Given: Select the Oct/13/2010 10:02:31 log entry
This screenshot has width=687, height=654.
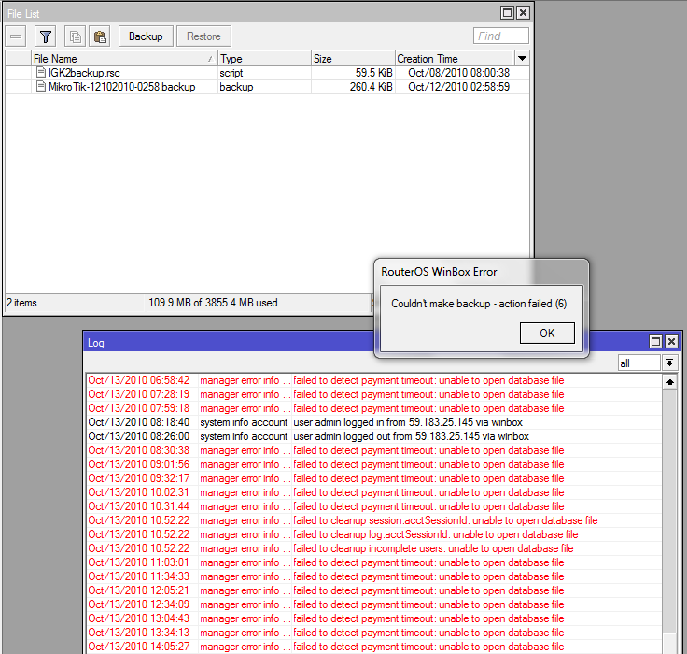Looking at the screenshot, I should tap(373, 492).
